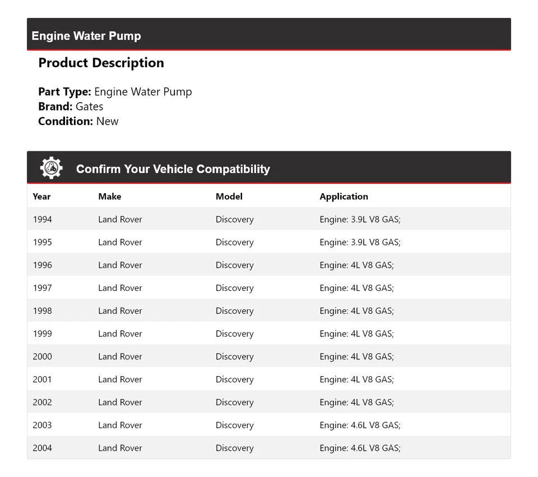The height and width of the screenshot is (477, 538).
Task: Click the Model column header
Action: click(x=229, y=197)
